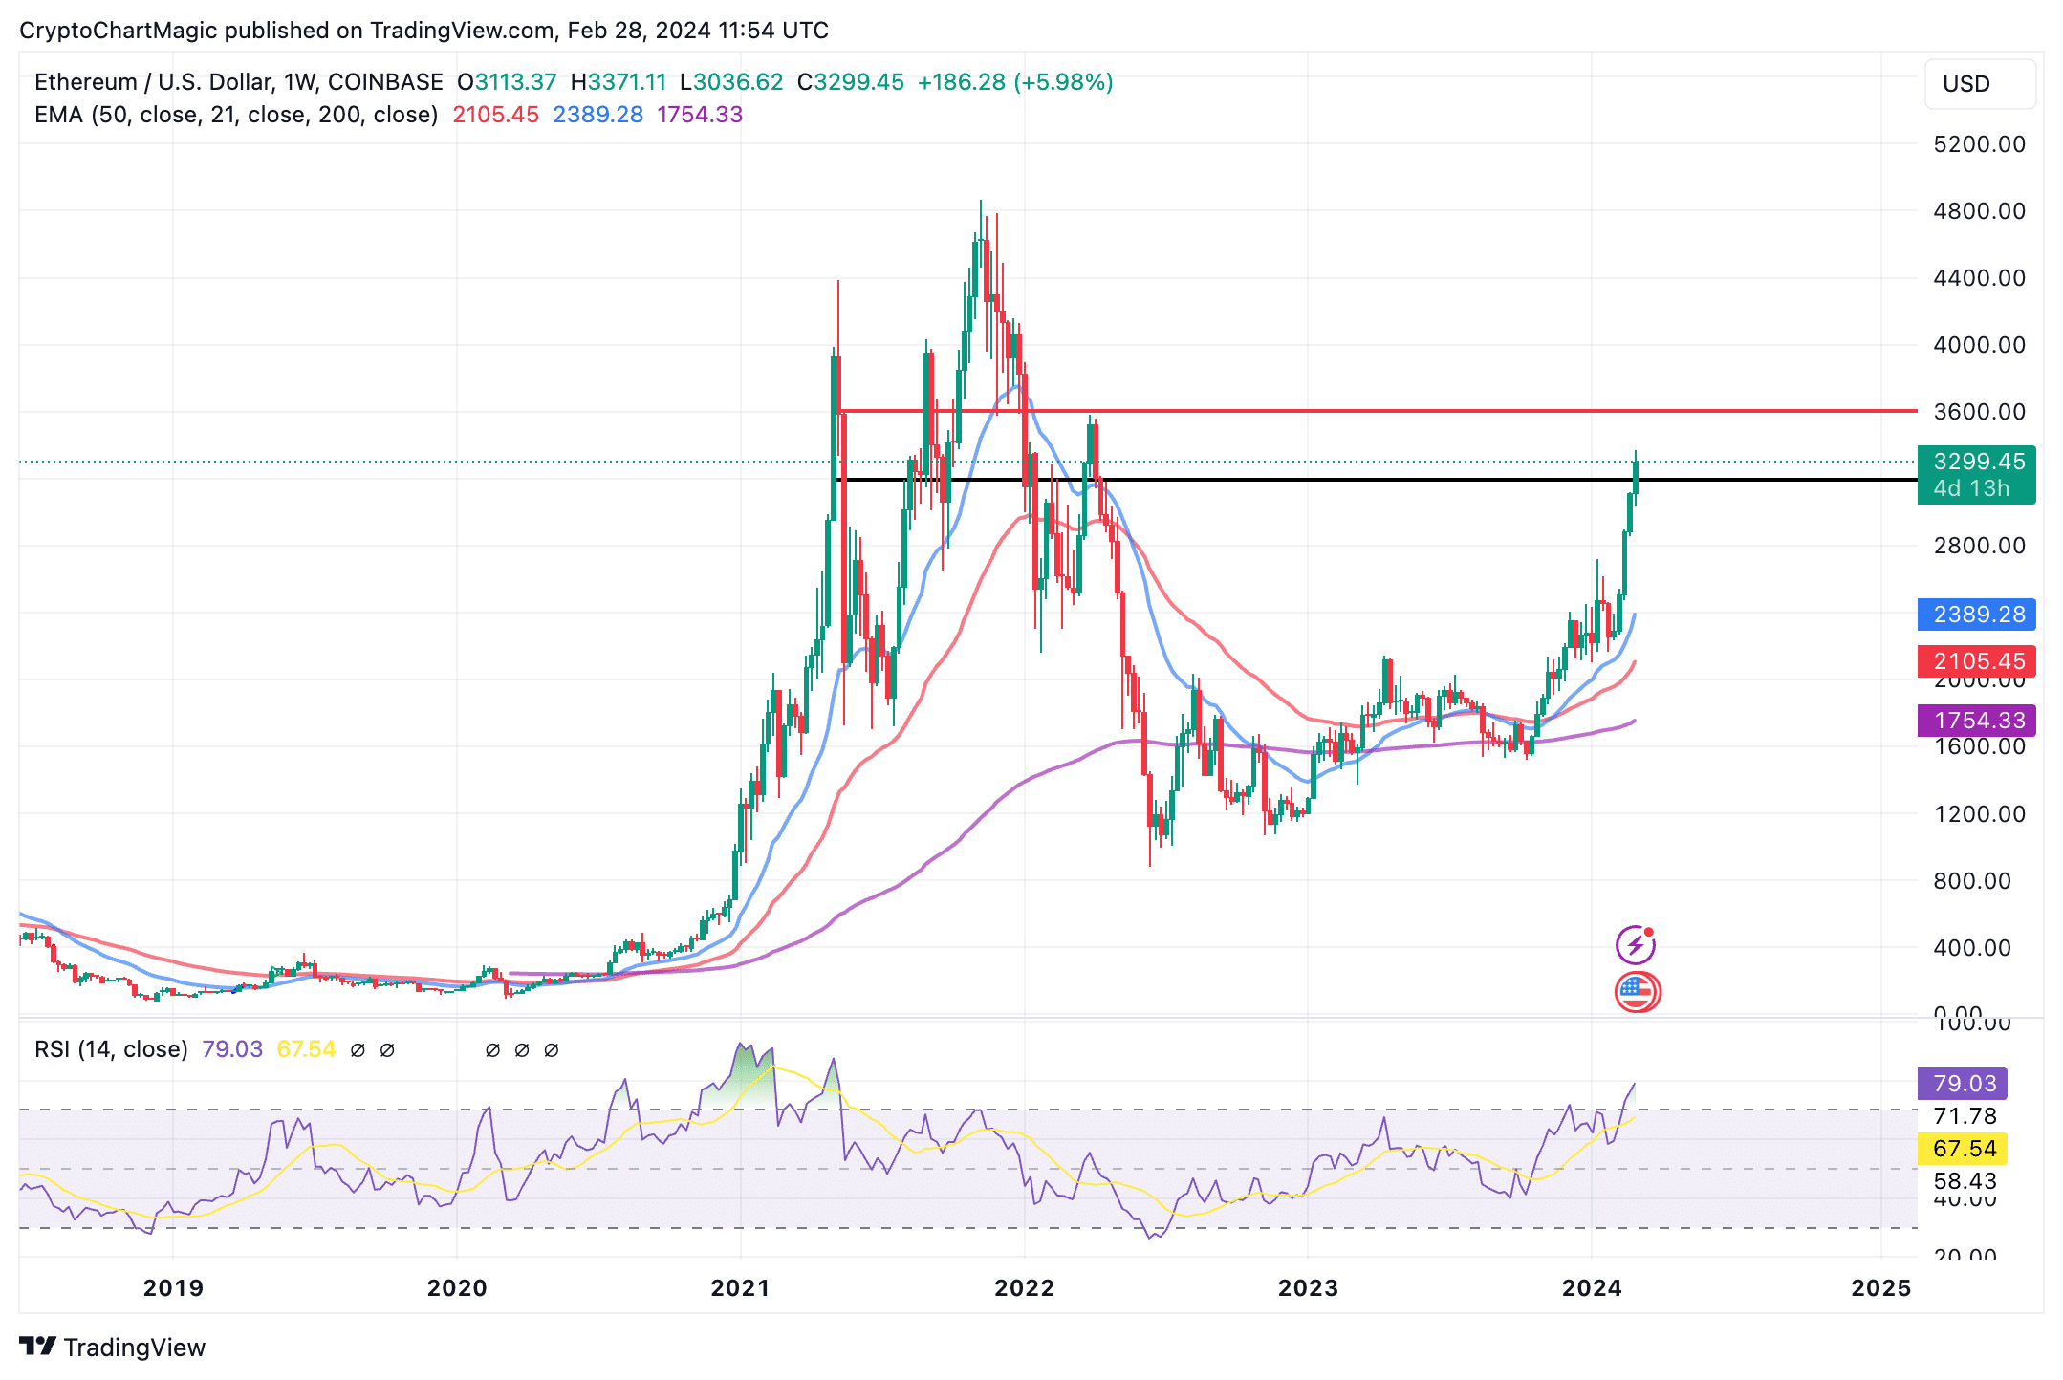This screenshot has height=1380, width=2063.
Task: Click the TradingView logo at bottom left
Action: click(x=112, y=1347)
